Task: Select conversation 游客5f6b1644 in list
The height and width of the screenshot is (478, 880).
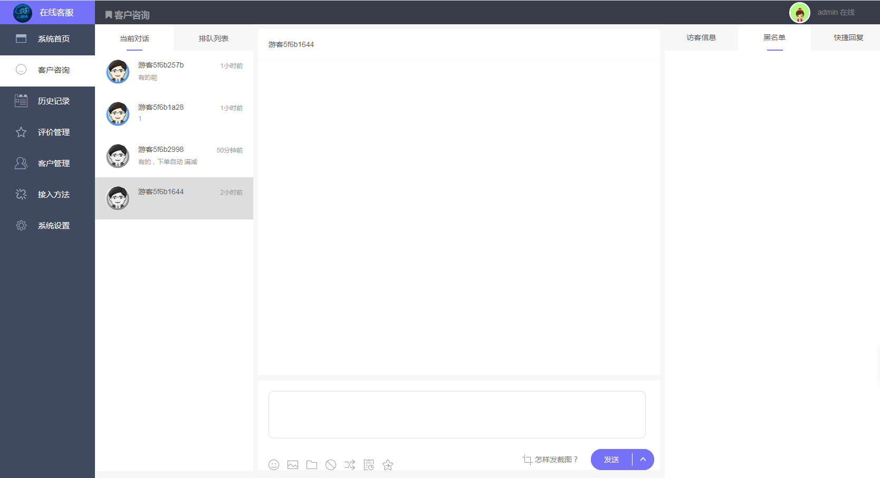Action: (174, 198)
